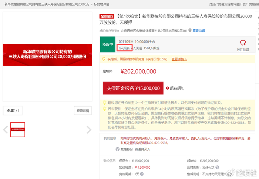Click the 报名须知 link text
Image resolution: width=259 pixels, height=179 pixels.
tap(177, 88)
